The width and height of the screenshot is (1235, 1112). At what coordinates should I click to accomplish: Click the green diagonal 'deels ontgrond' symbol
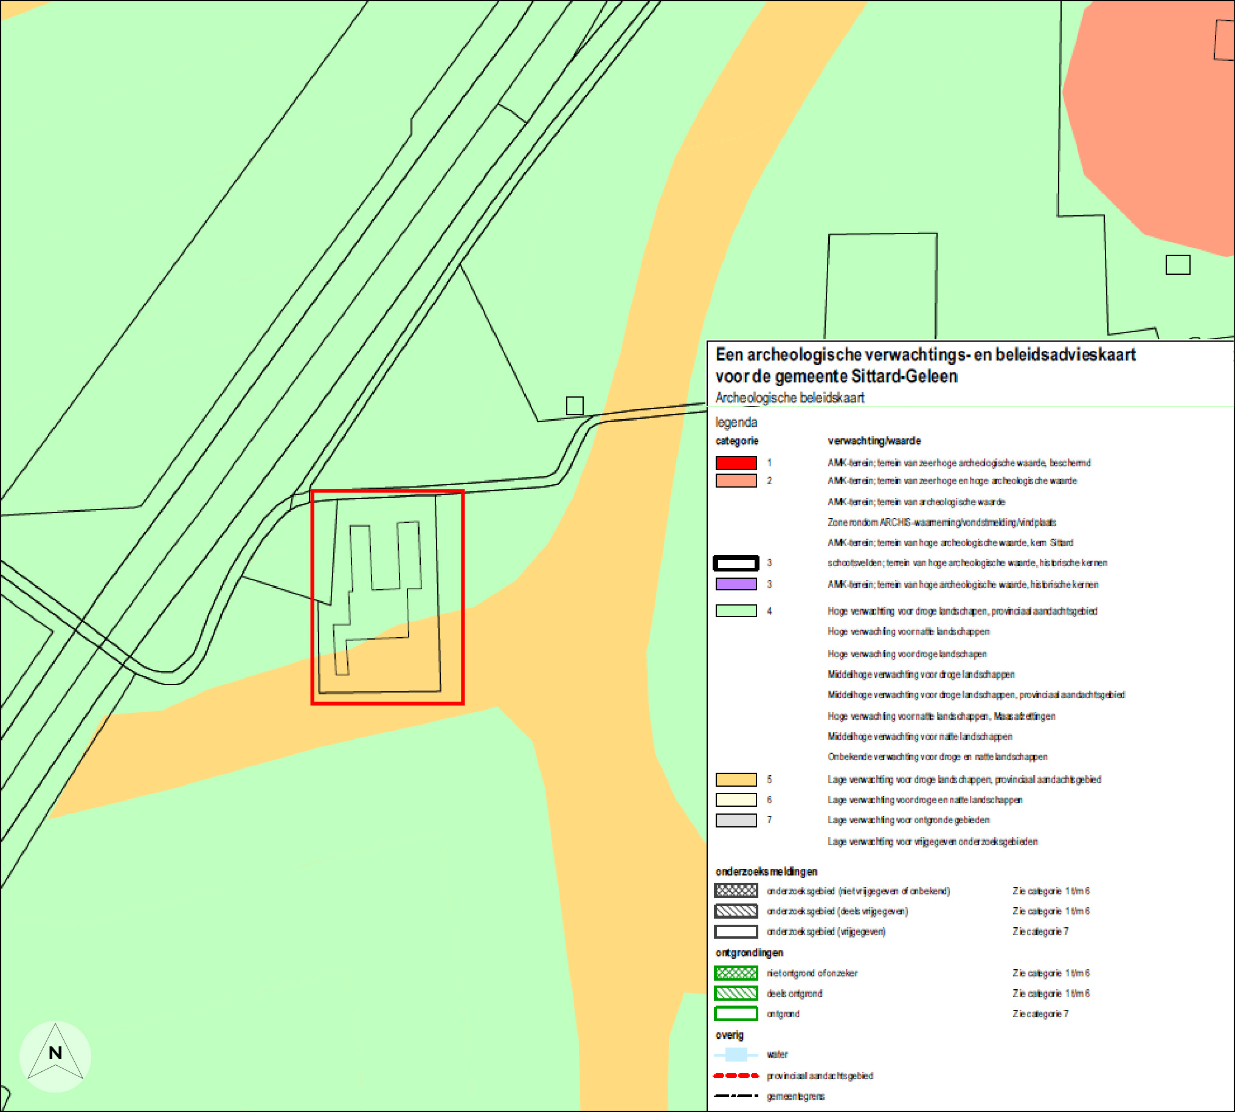coord(736,993)
